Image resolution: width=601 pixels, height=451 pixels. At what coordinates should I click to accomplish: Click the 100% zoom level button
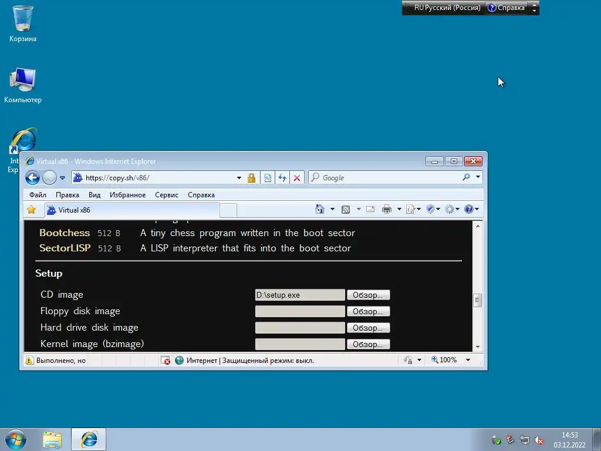click(444, 360)
